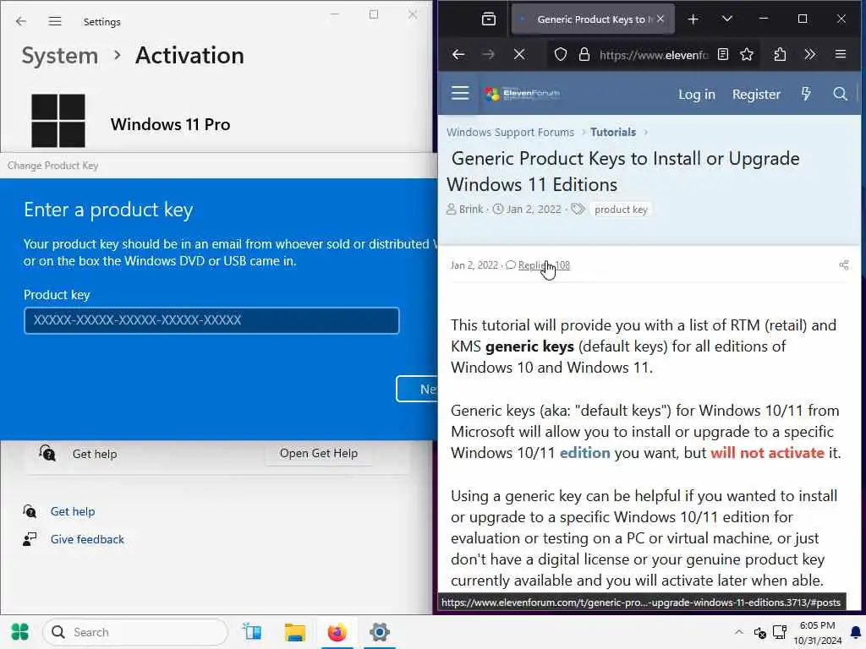Viewport: 866px width, 649px height.
Task: Click the Settings gear taskbar icon
Action: click(380, 632)
